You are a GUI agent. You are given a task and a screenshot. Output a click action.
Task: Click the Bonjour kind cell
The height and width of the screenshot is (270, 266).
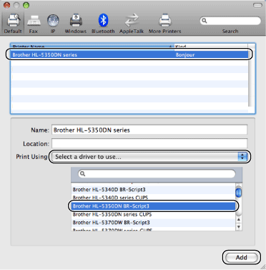pyautogui.click(x=185, y=54)
